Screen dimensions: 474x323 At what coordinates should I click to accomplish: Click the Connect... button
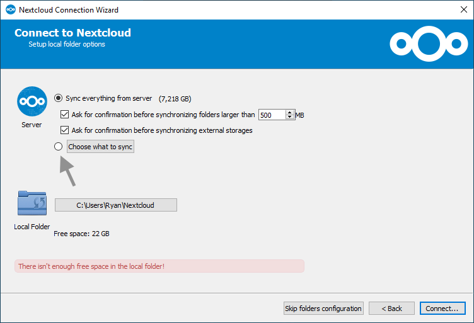pyautogui.click(x=442, y=309)
